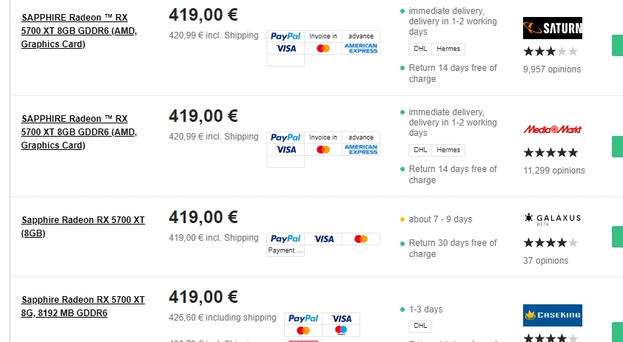Open Galaxus Sapphire Radeon RX 5700 XT (8GB) link
The image size is (623, 342).
point(83,227)
